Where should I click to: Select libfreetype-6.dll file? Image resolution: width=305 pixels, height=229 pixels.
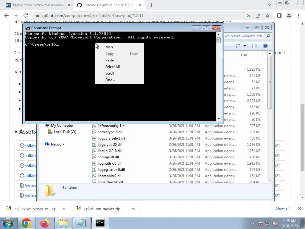click(110, 132)
